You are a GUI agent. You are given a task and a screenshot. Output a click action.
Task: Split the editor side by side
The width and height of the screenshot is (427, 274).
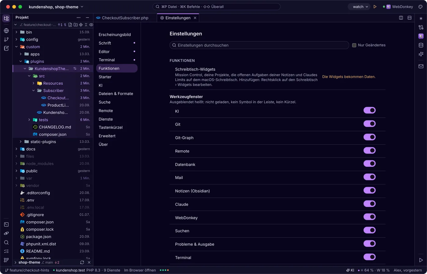[x=401, y=18]
